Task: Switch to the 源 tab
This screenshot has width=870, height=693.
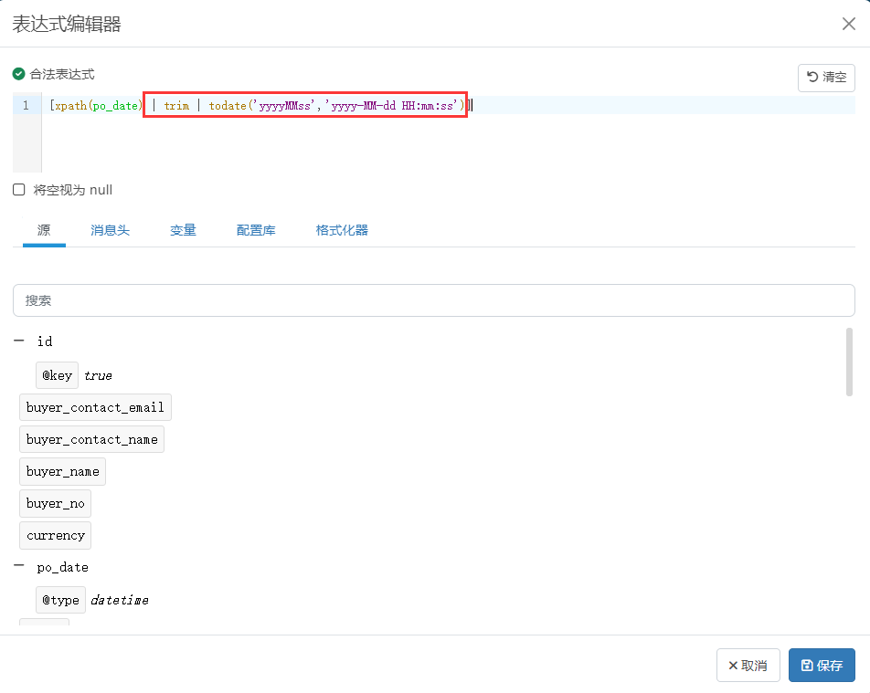Action: point(44,230)
